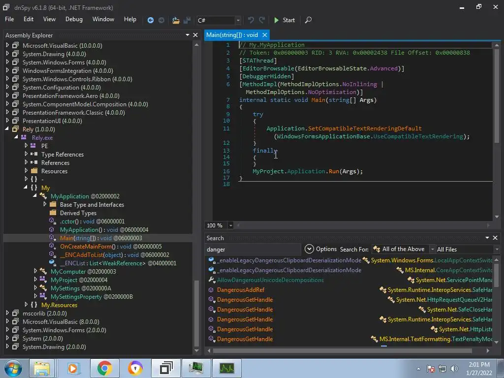
Task: Click the Navigate Backward arrow icon
Action: [x=151, y=20]
